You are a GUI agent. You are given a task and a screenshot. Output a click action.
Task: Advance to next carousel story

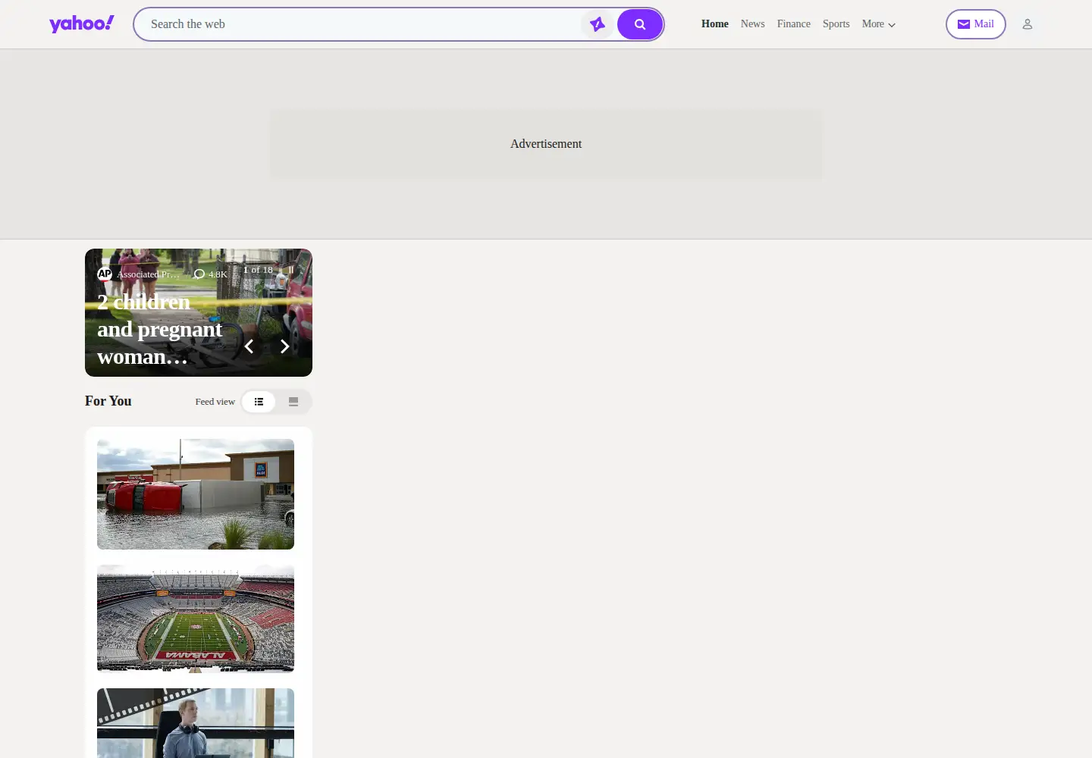[285, 346]
